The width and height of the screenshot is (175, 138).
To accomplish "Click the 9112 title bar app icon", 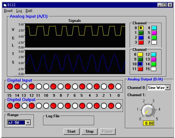I will [x=5, y=5].
